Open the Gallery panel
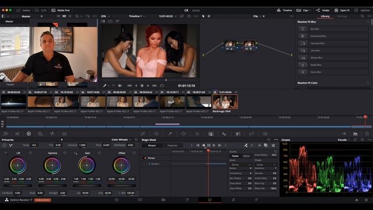Screen dimensions: 373x210 coord(23,10)
